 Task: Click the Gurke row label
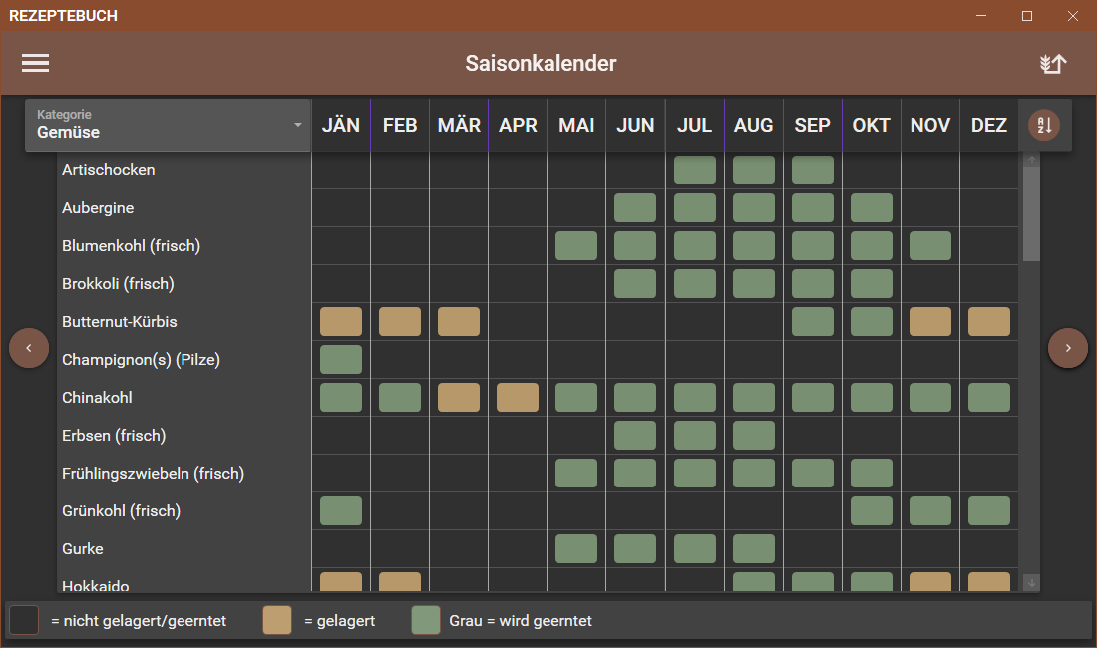point(83,548)
